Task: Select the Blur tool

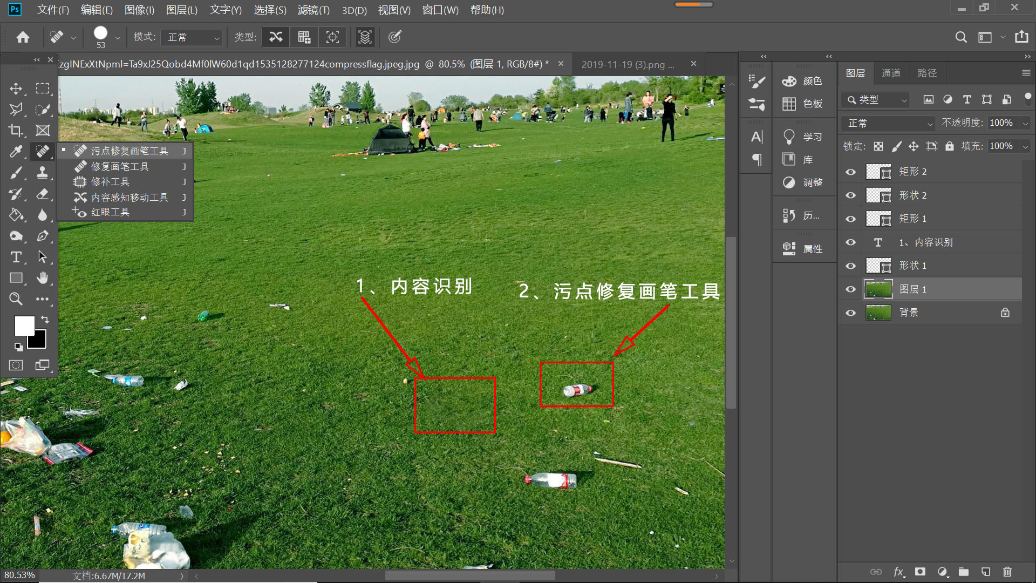Action: click(x=43, y=215)
